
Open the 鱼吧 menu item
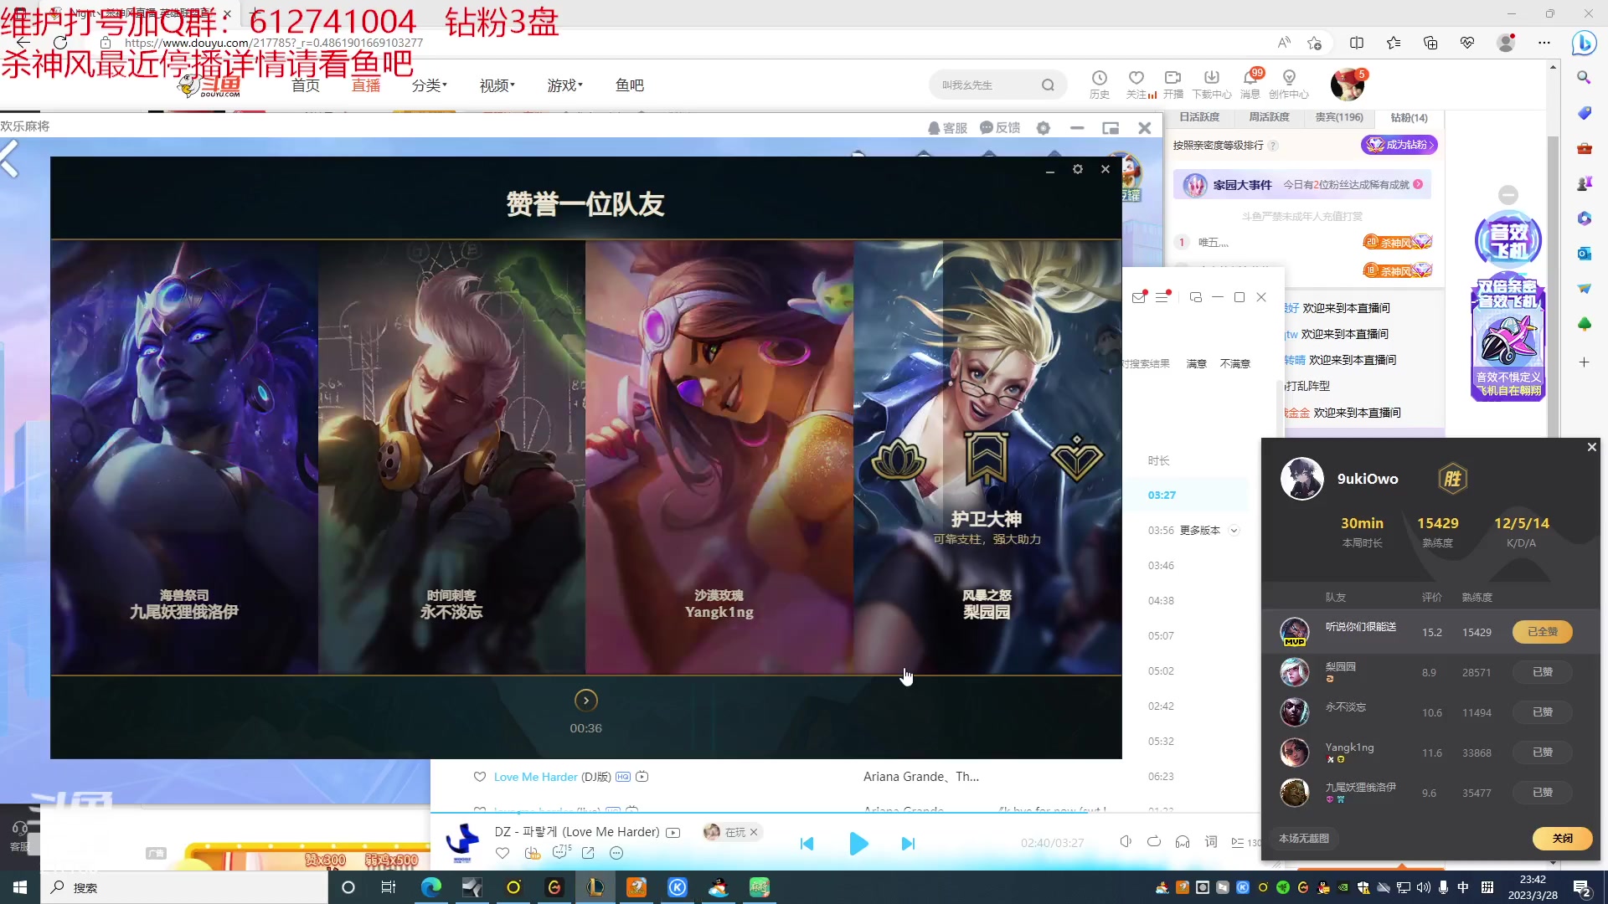(x=630, y=85)
